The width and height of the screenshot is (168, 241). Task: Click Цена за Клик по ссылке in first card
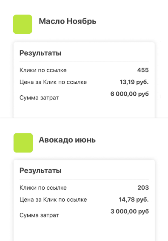(x=53, y=82)
